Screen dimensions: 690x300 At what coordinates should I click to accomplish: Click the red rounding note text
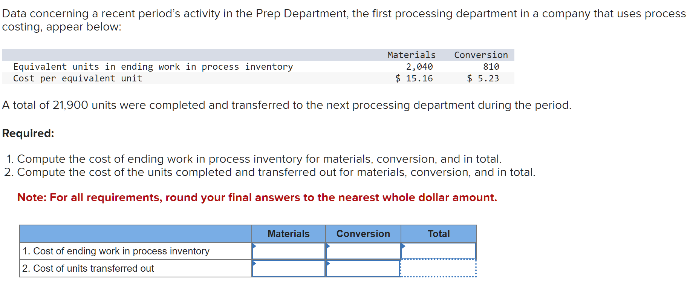pos(257,197)
